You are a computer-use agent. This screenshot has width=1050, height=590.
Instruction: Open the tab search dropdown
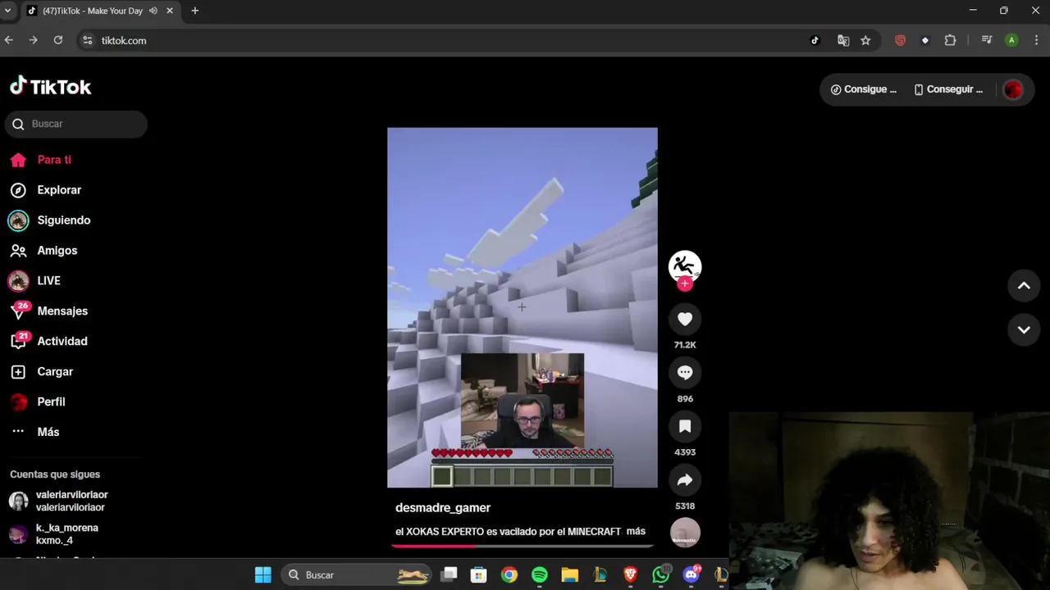point(7,11)
